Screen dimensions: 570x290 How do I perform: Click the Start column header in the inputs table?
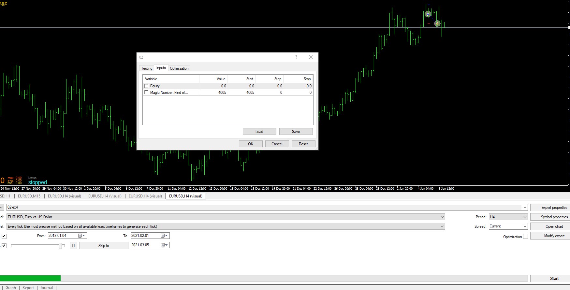coord(241,79)
